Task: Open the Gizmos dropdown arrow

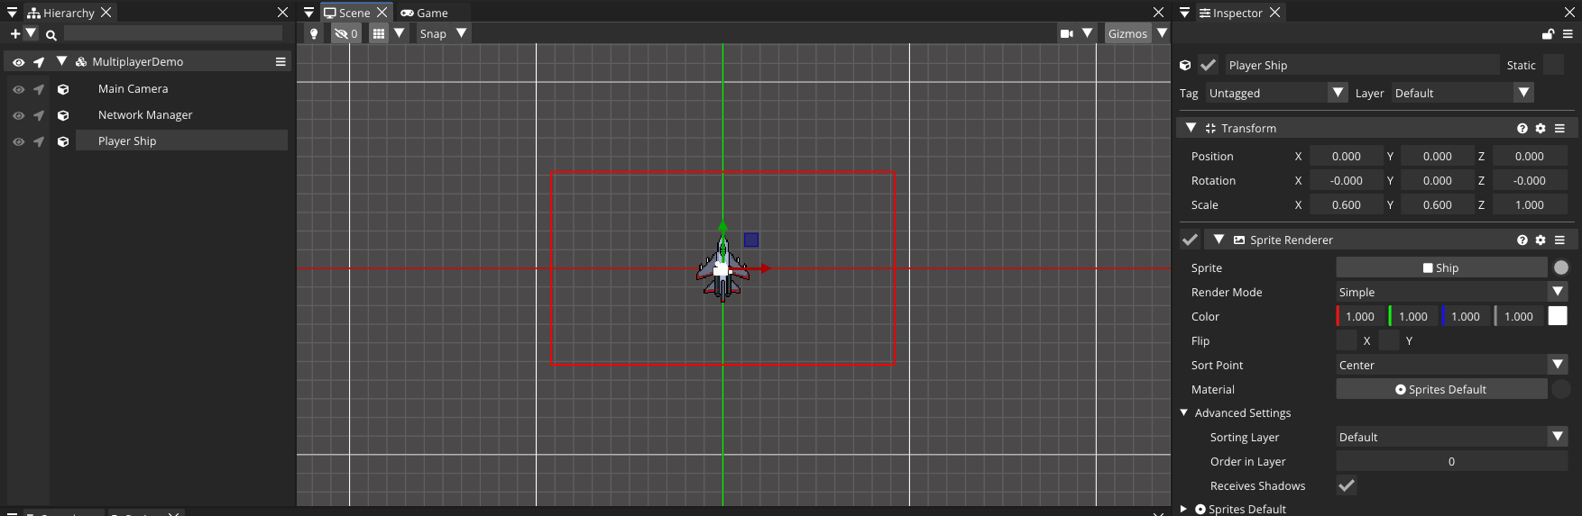Action: click(x=1162, y=33)
